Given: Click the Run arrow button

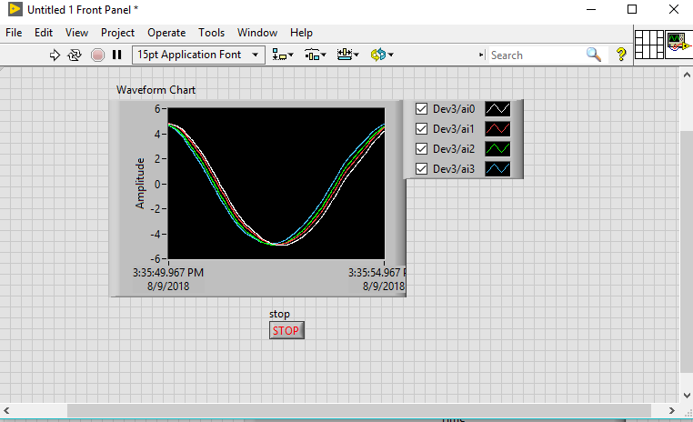Looking at the screenshot, I should pos(55,55).
